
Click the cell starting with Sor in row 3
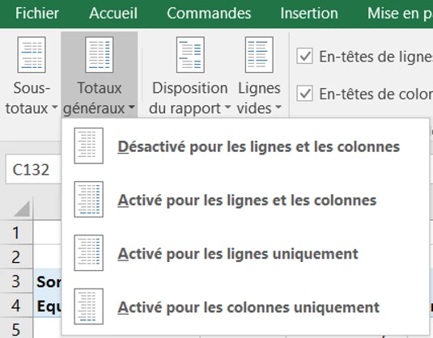48,281
